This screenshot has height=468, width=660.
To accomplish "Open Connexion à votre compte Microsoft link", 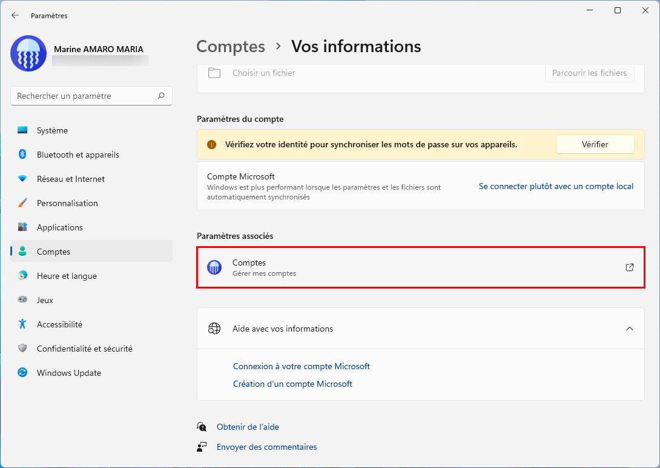I will point(302,367).
